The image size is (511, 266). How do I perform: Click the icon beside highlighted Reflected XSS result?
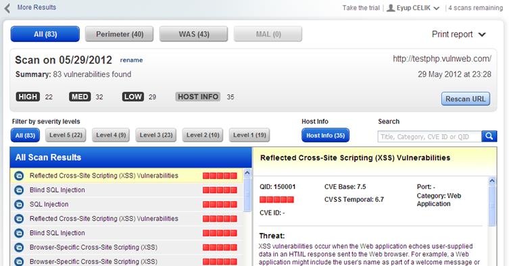click(19, 176)
